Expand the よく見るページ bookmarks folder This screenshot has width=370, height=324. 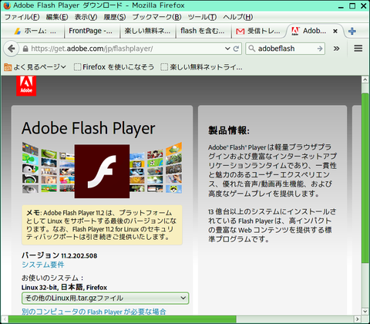coord(35,67)
